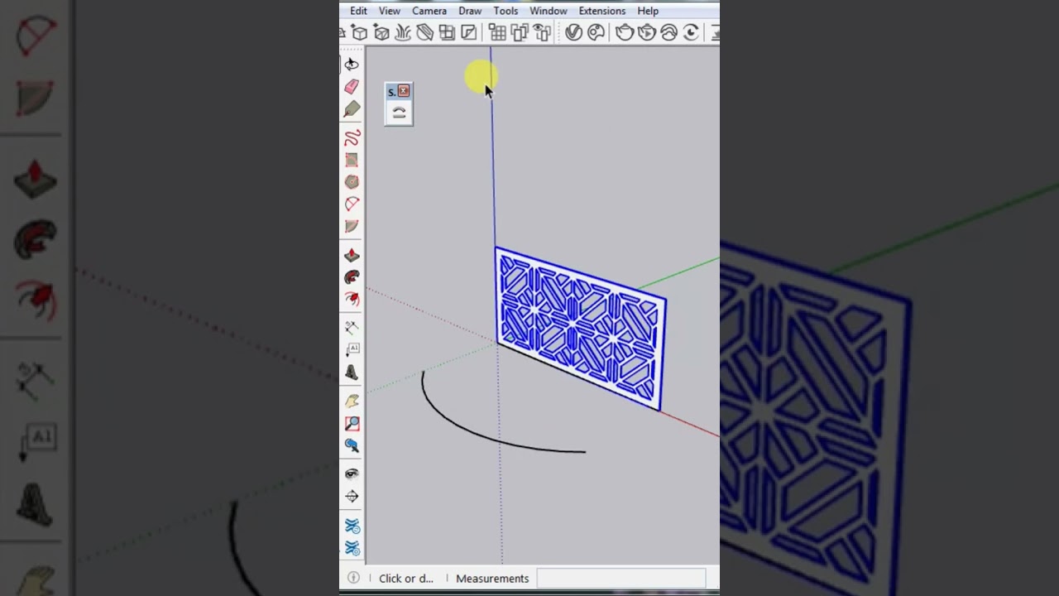Click the upper blue sandbox extension icon
Image resolution: width=1059 pixels, height=596 pixels.
(x=352, y=526)
